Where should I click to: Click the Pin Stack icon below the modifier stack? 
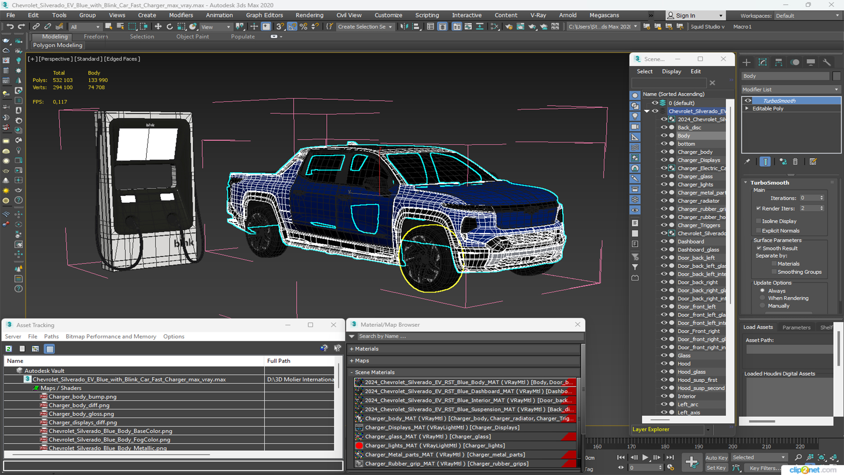[x=747, y=162]
